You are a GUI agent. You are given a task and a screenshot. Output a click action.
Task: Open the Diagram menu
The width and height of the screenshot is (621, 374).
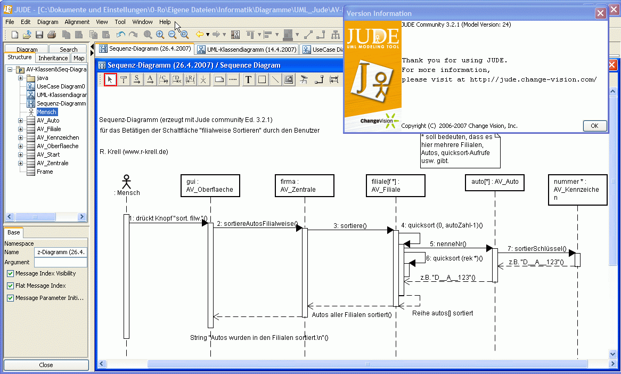pos(48,22)
